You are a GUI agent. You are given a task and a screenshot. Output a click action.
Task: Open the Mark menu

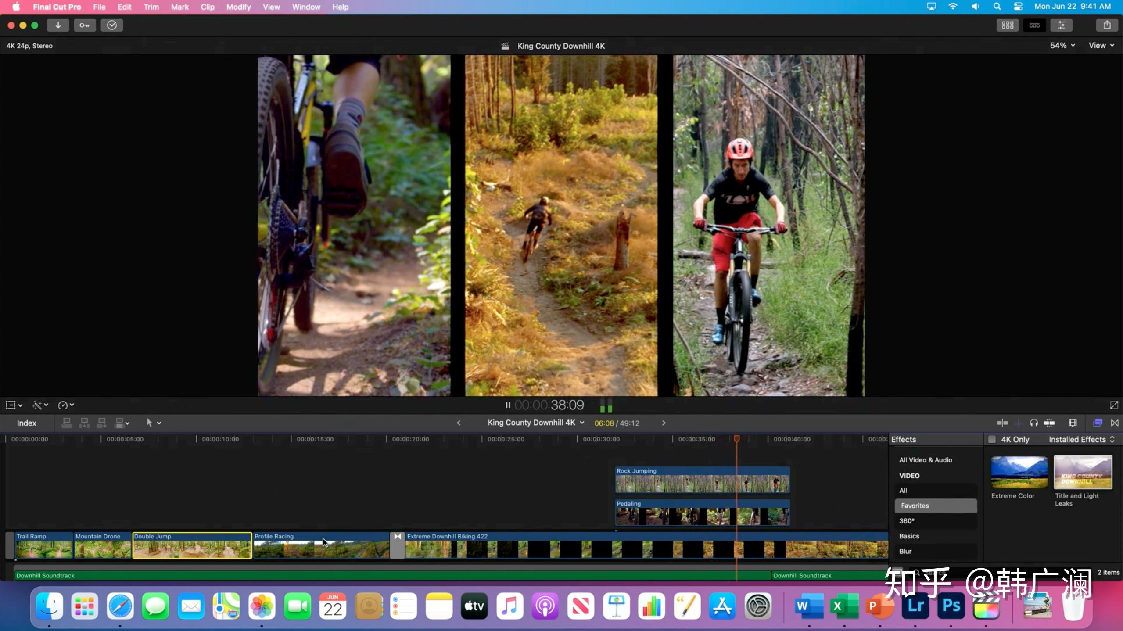coord(179,7)
